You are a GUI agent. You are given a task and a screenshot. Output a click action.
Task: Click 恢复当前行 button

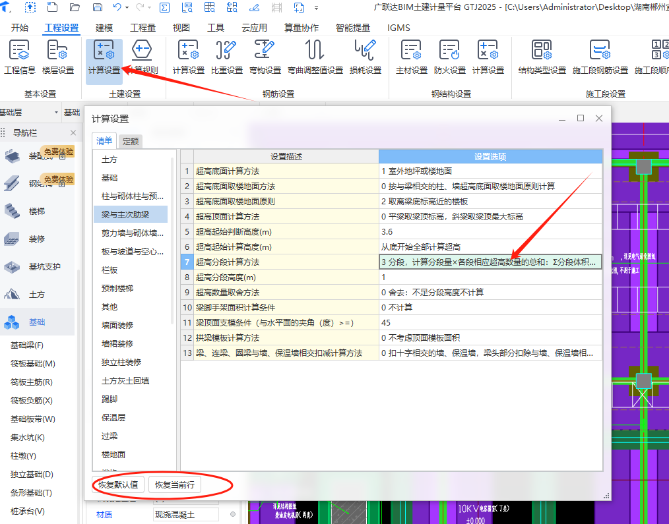click(x=174, y=484)
